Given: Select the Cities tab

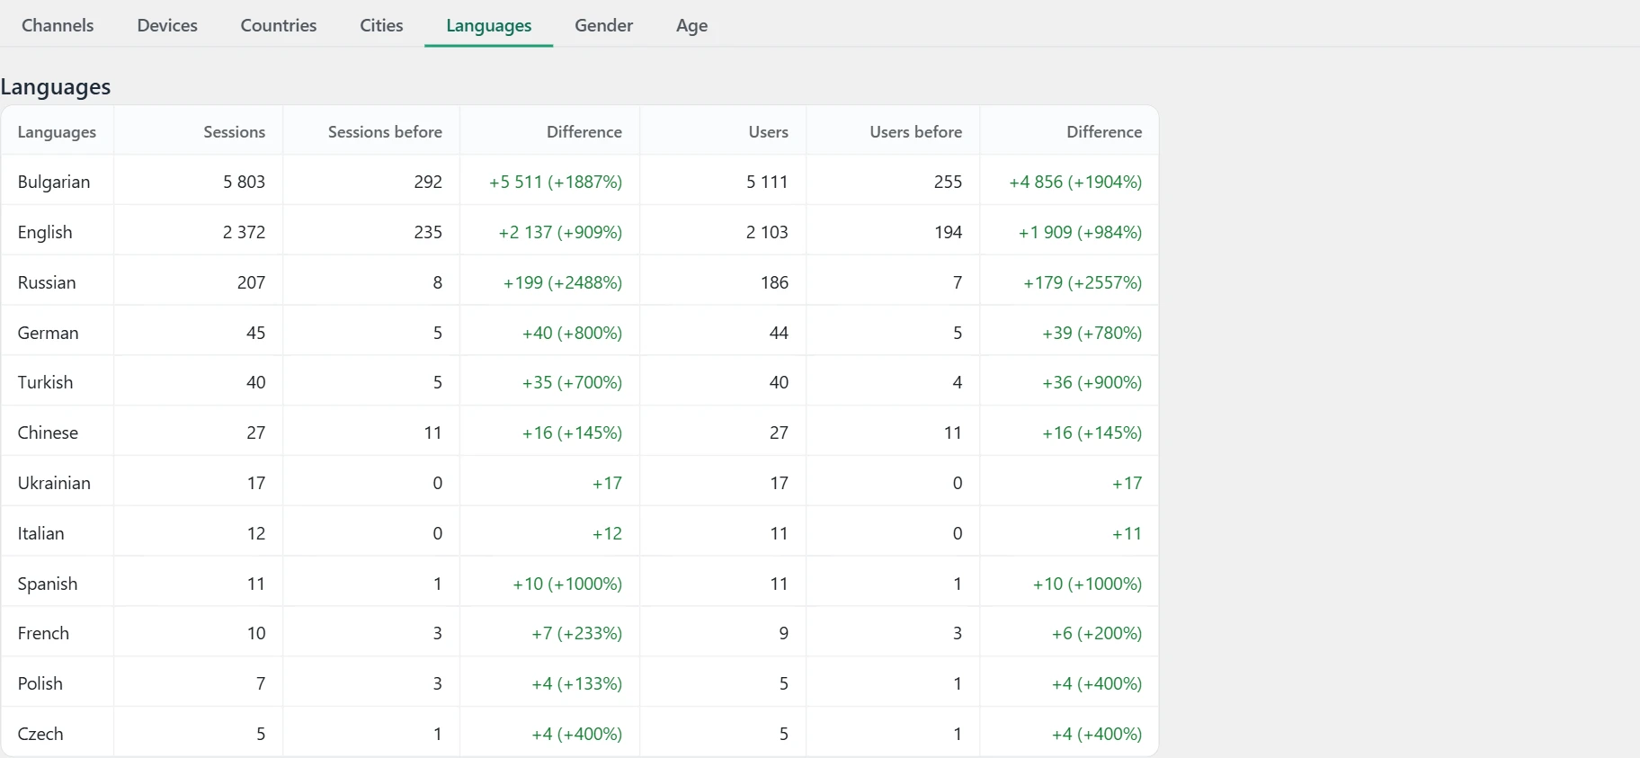Looking at the screenshot, I should click(x=381, y=25).
